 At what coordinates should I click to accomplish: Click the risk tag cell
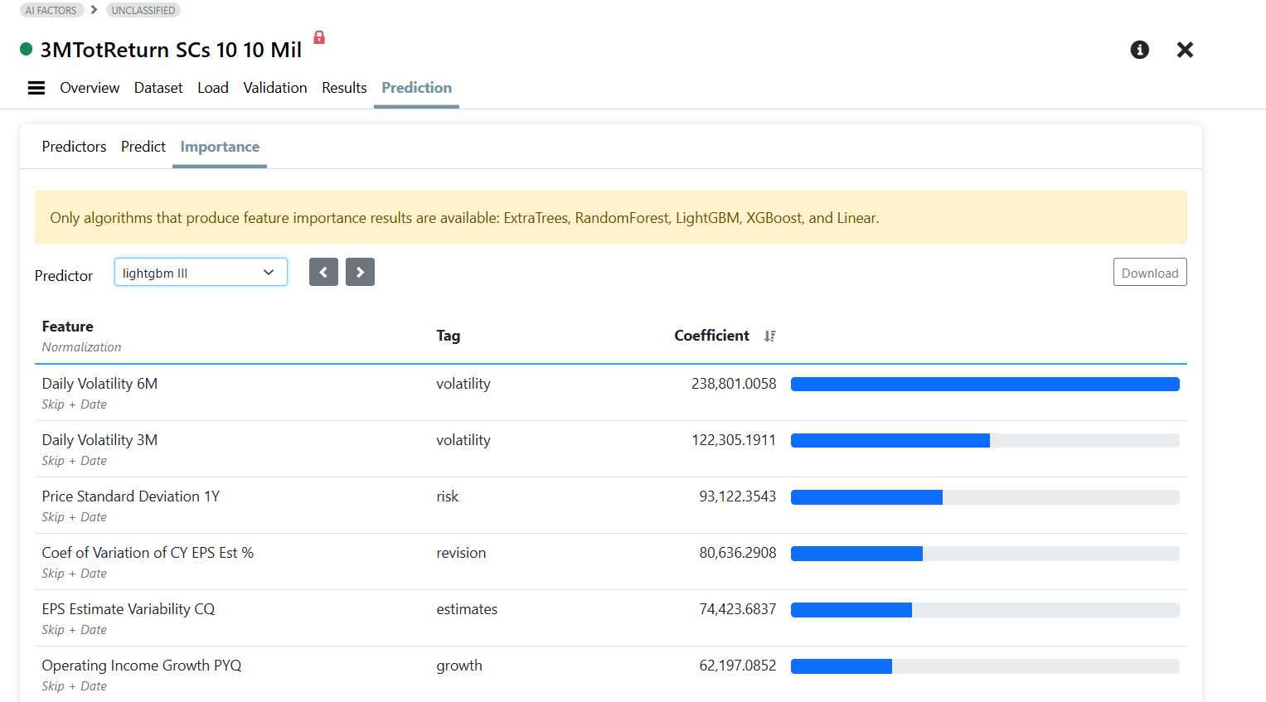pyautogui.click(x=448, y=496)
